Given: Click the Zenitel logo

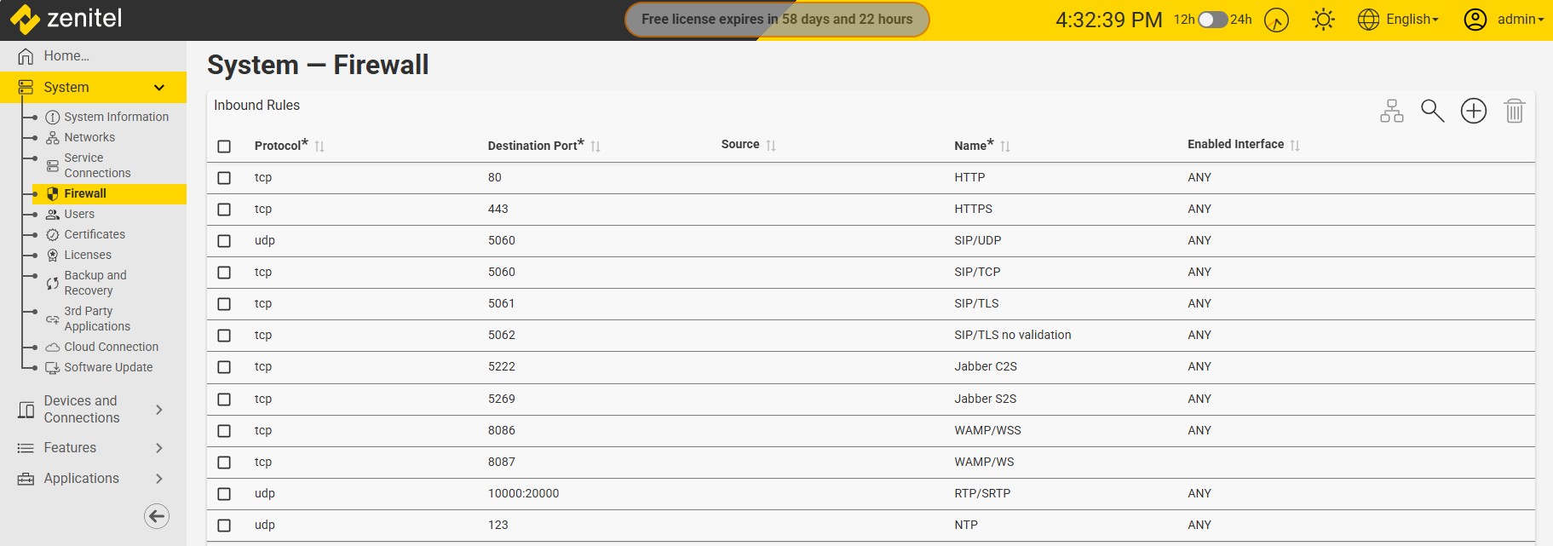Looking at the screenshot, I should (x=66, y=19).
